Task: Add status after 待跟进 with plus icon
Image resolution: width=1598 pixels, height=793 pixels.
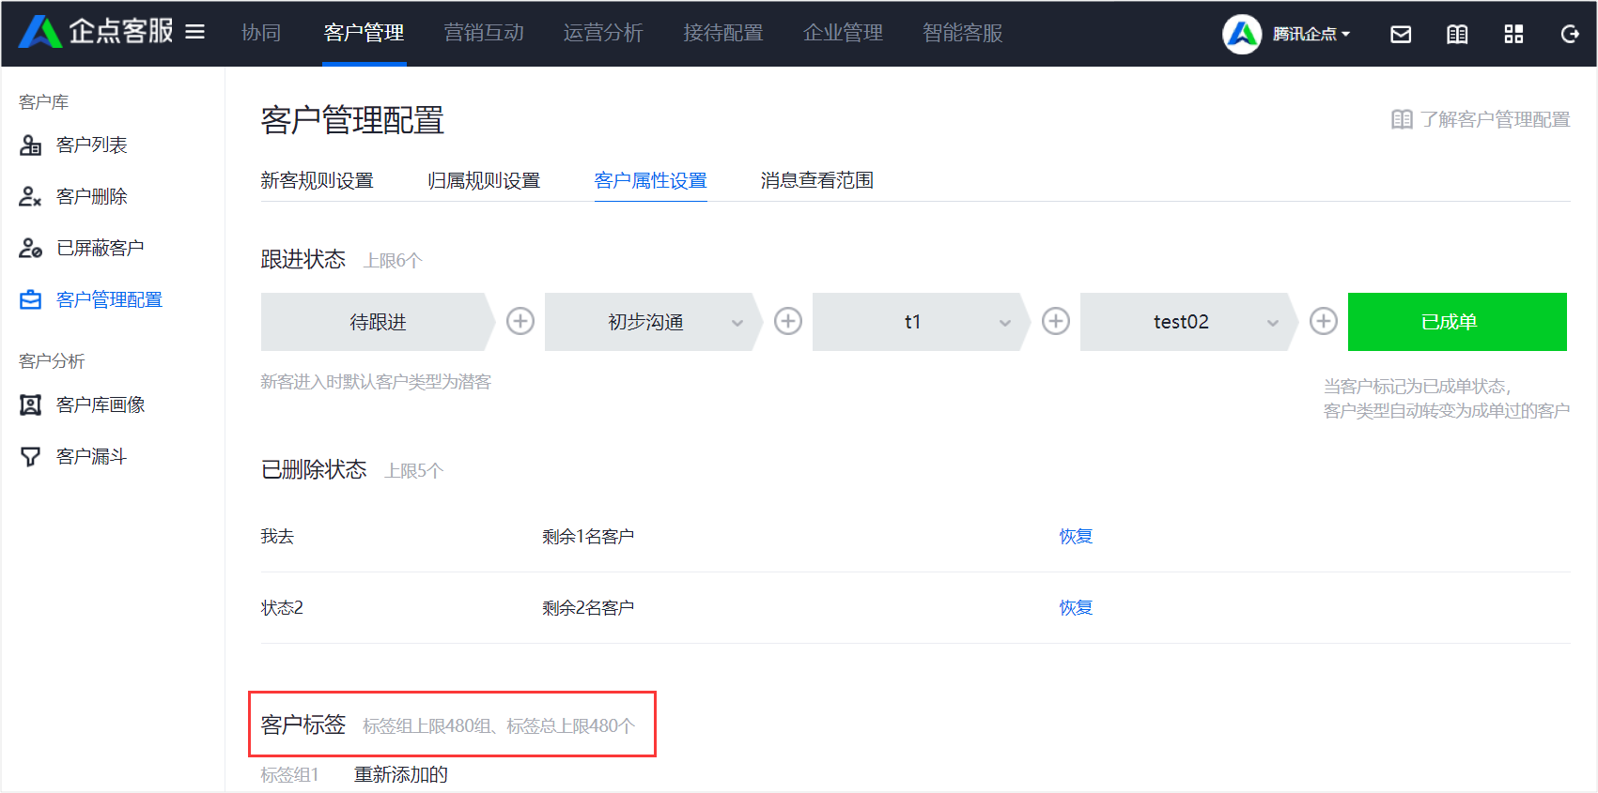Action: (520, 321)
